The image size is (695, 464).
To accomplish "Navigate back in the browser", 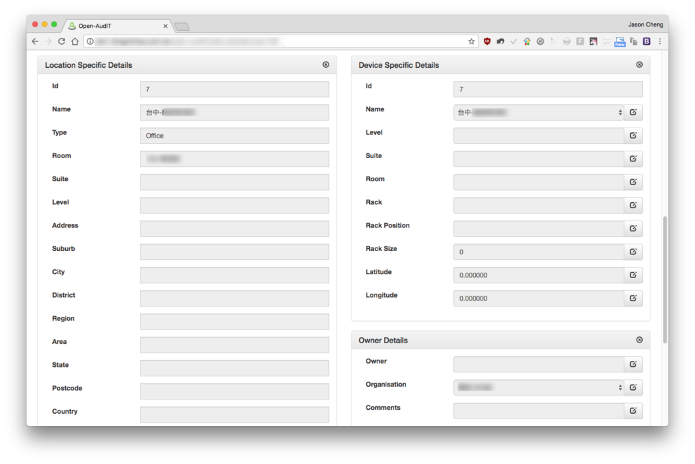I will 35,41.
